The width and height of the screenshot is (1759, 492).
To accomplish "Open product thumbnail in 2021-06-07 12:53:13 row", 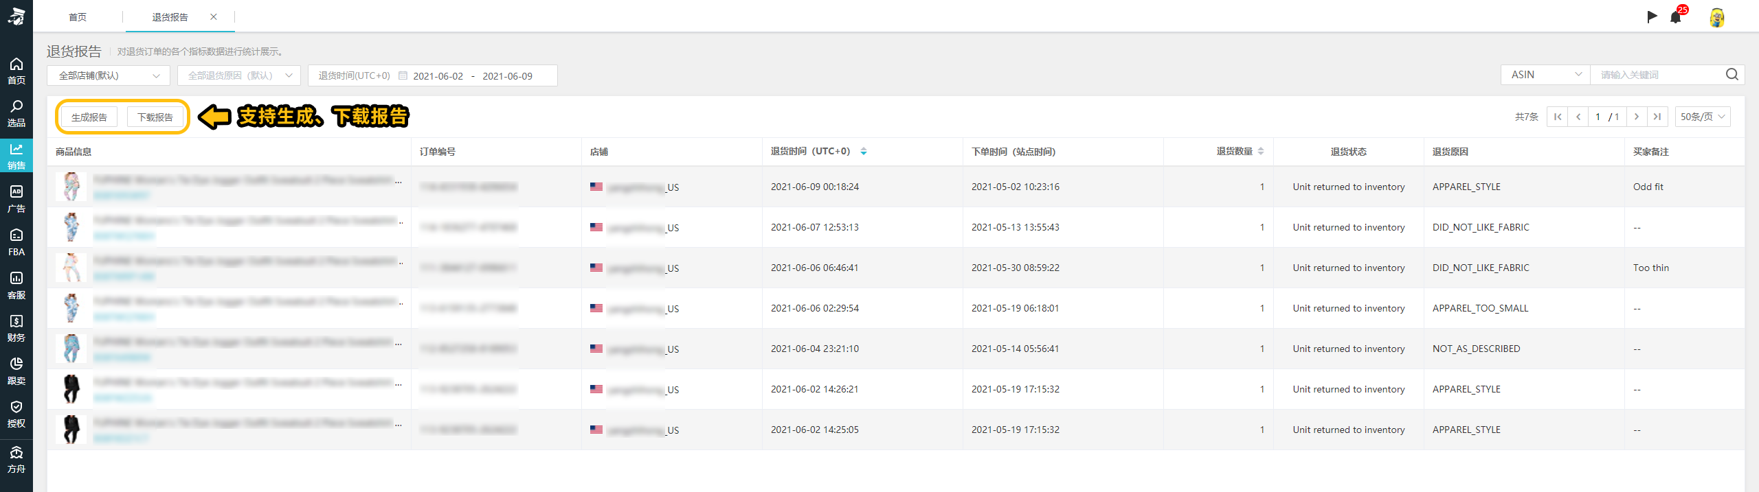I will tap(71, 227).
